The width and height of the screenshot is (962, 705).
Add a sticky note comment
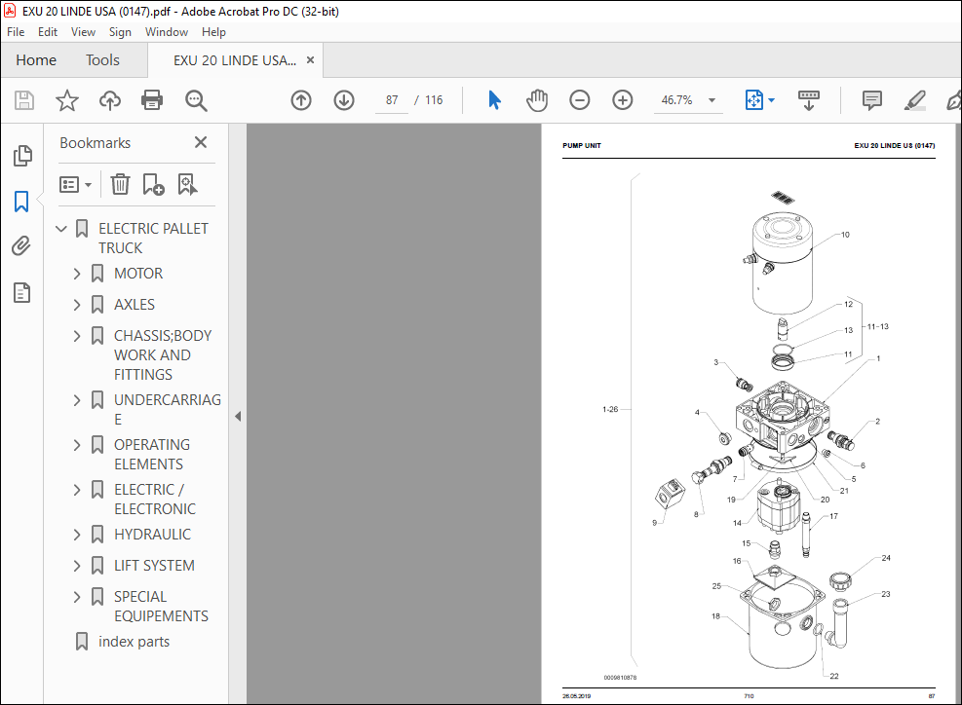pyautogui.click(x=871, y=100)
